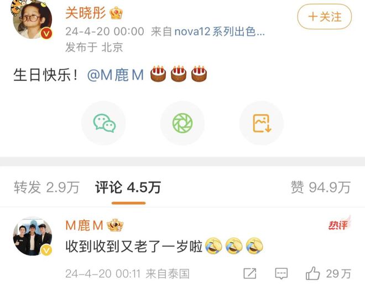This screenshot has width=365, height=291.
Task: Reply to M鹿M comment bubble icon
Action: point(281,273)
